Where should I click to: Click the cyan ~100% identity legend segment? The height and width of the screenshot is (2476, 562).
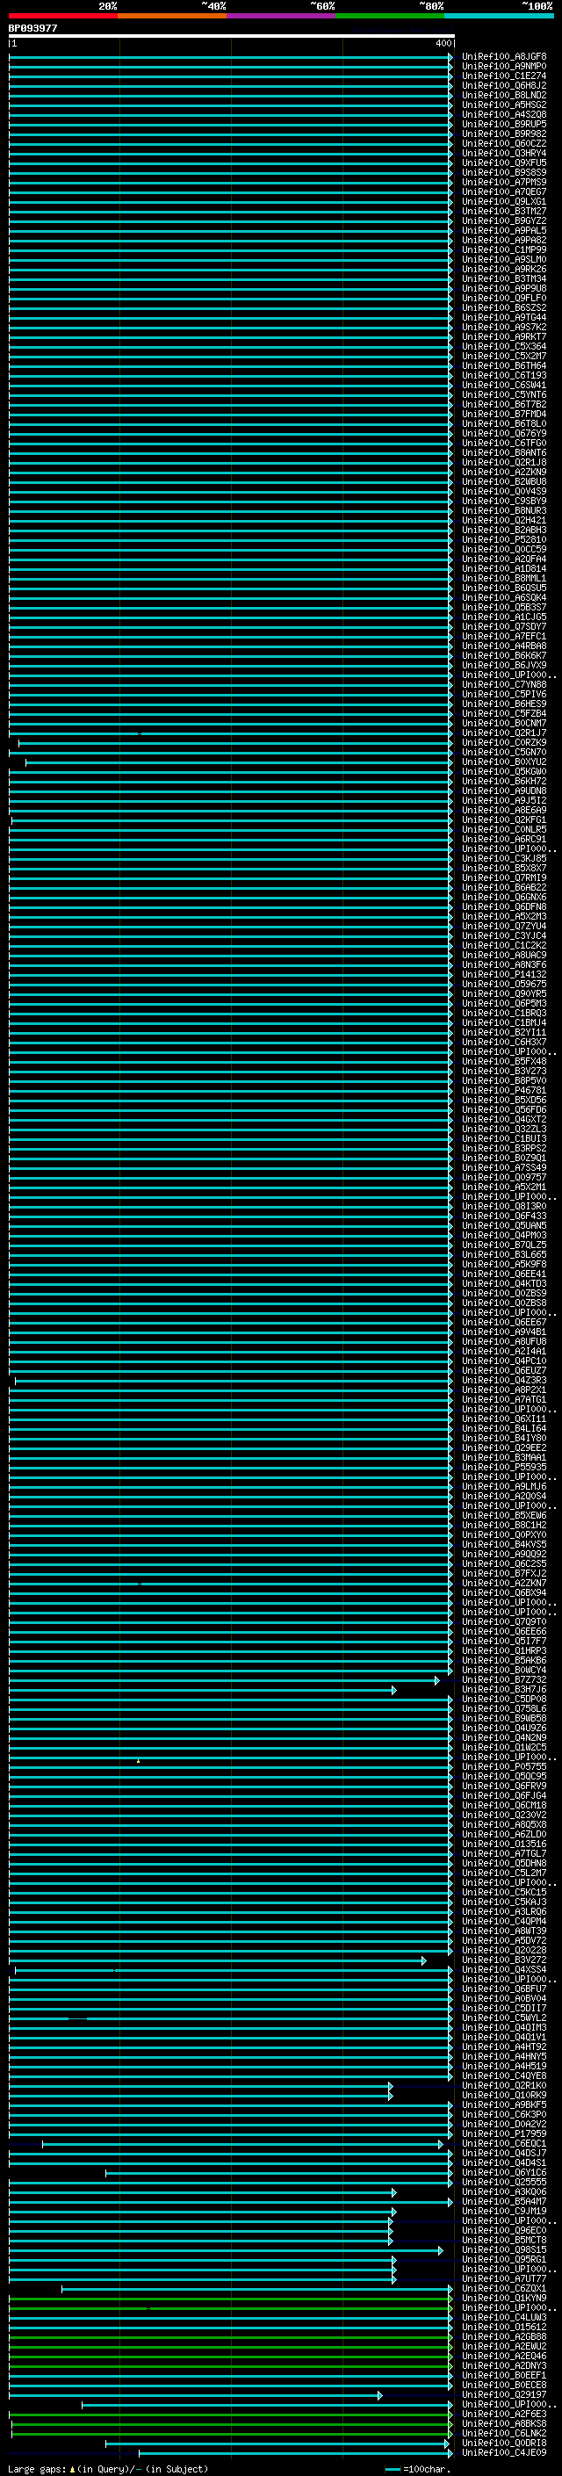coord(499,16)
